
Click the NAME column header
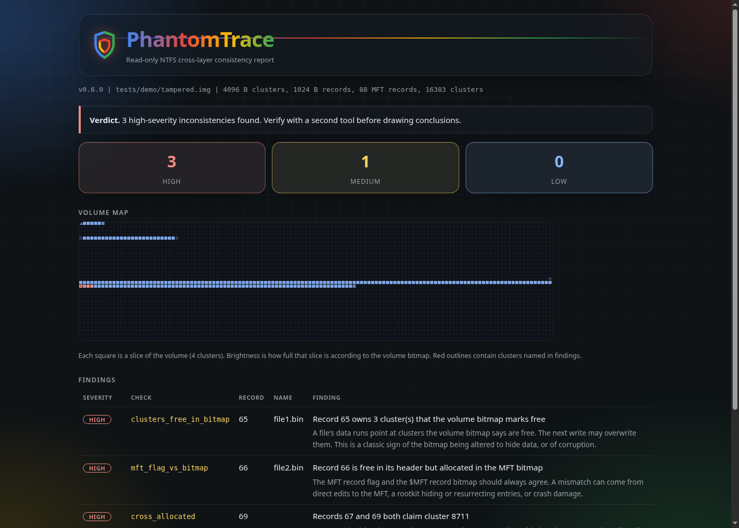(283, 398)
